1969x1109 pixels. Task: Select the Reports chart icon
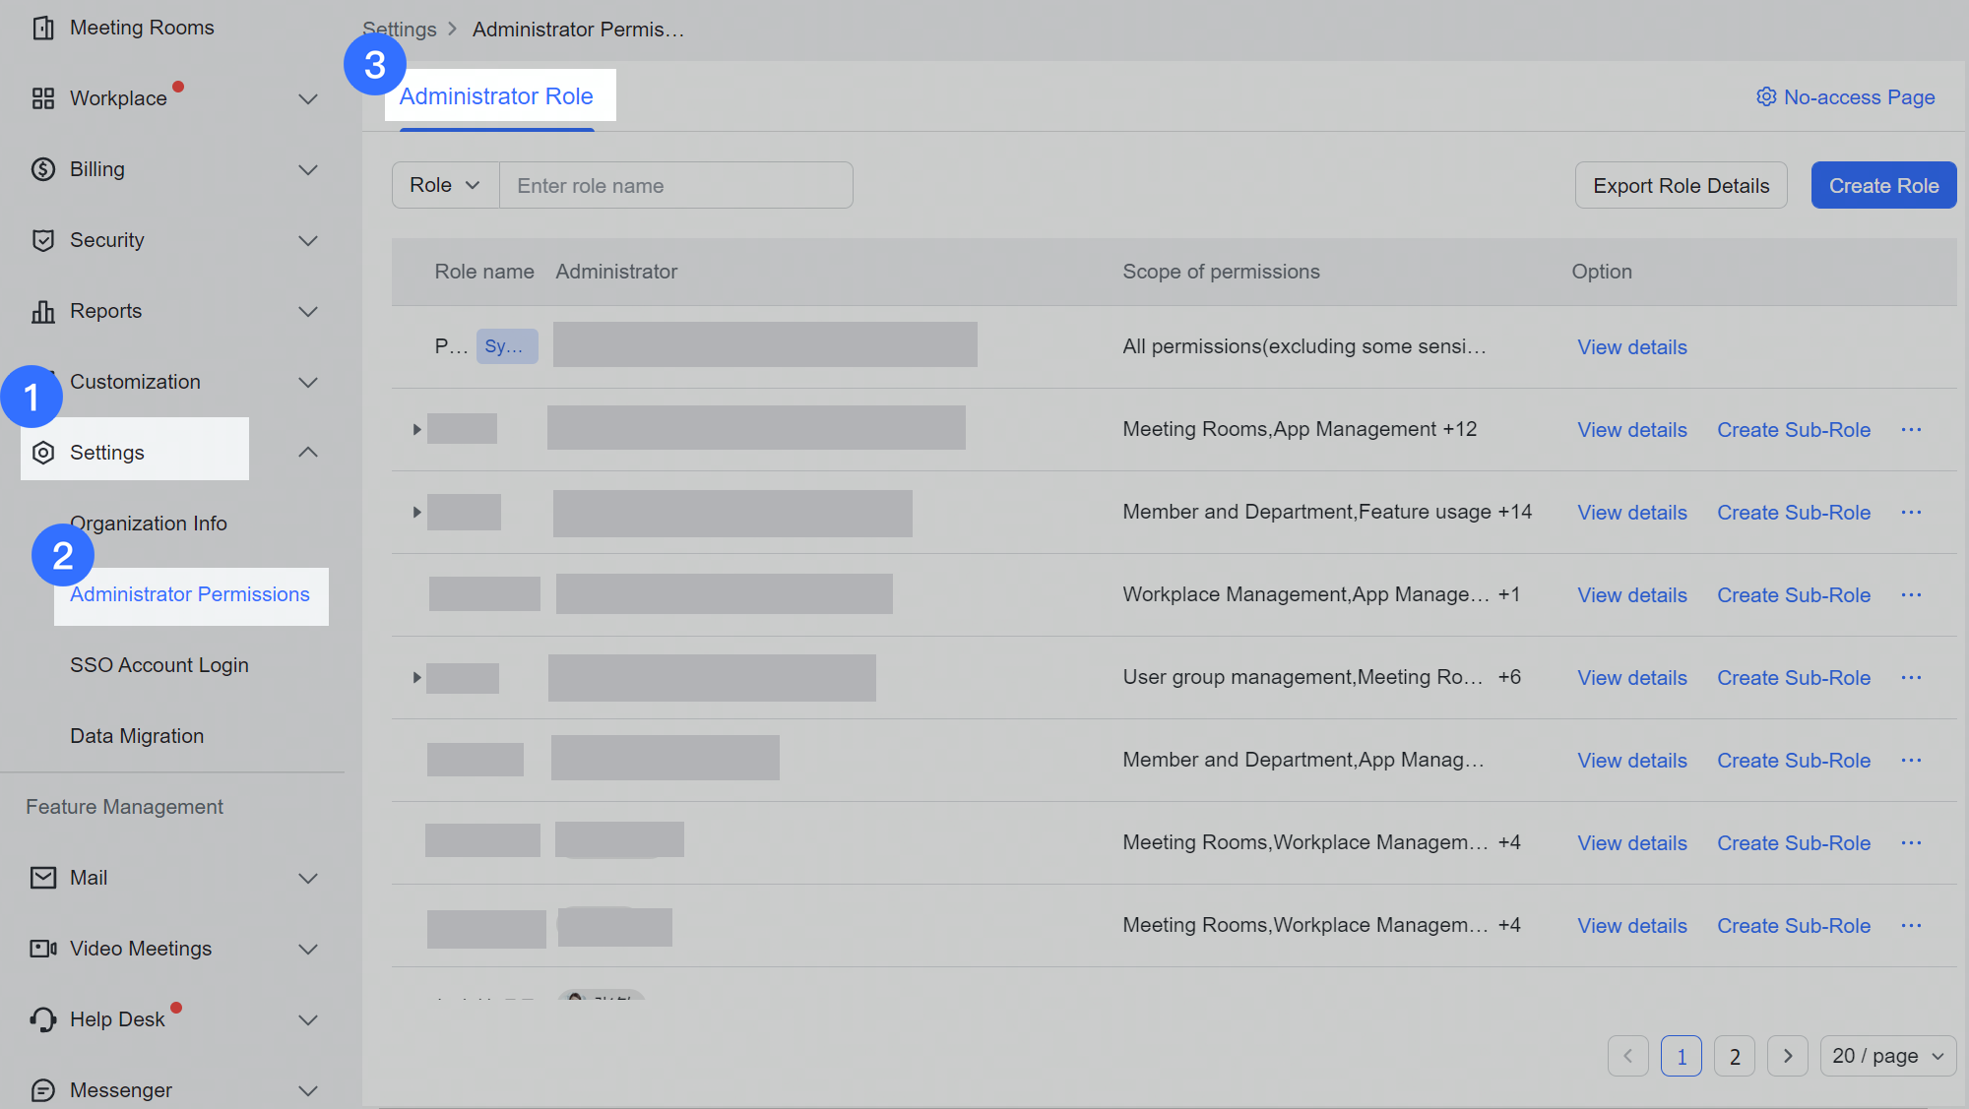pos(42,310)
